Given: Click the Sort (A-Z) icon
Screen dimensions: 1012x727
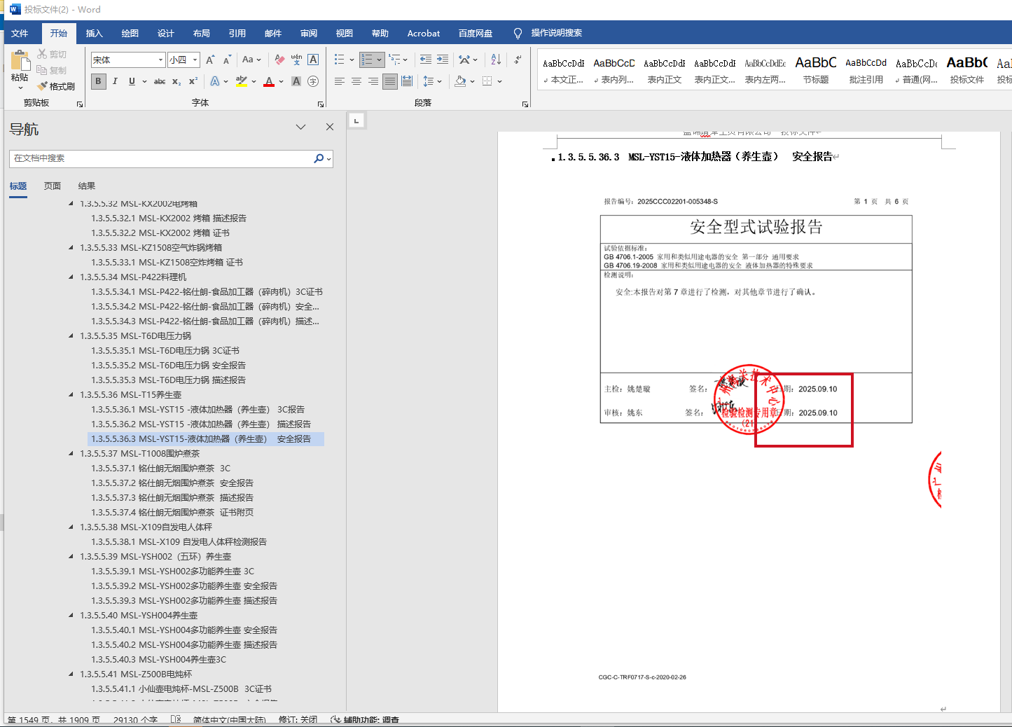Looking at the screenshot, I should (496, 60).
